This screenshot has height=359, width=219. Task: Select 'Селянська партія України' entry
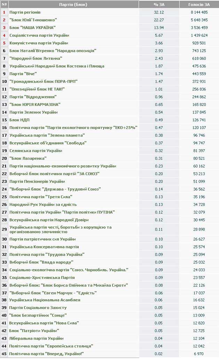point(36,151)
